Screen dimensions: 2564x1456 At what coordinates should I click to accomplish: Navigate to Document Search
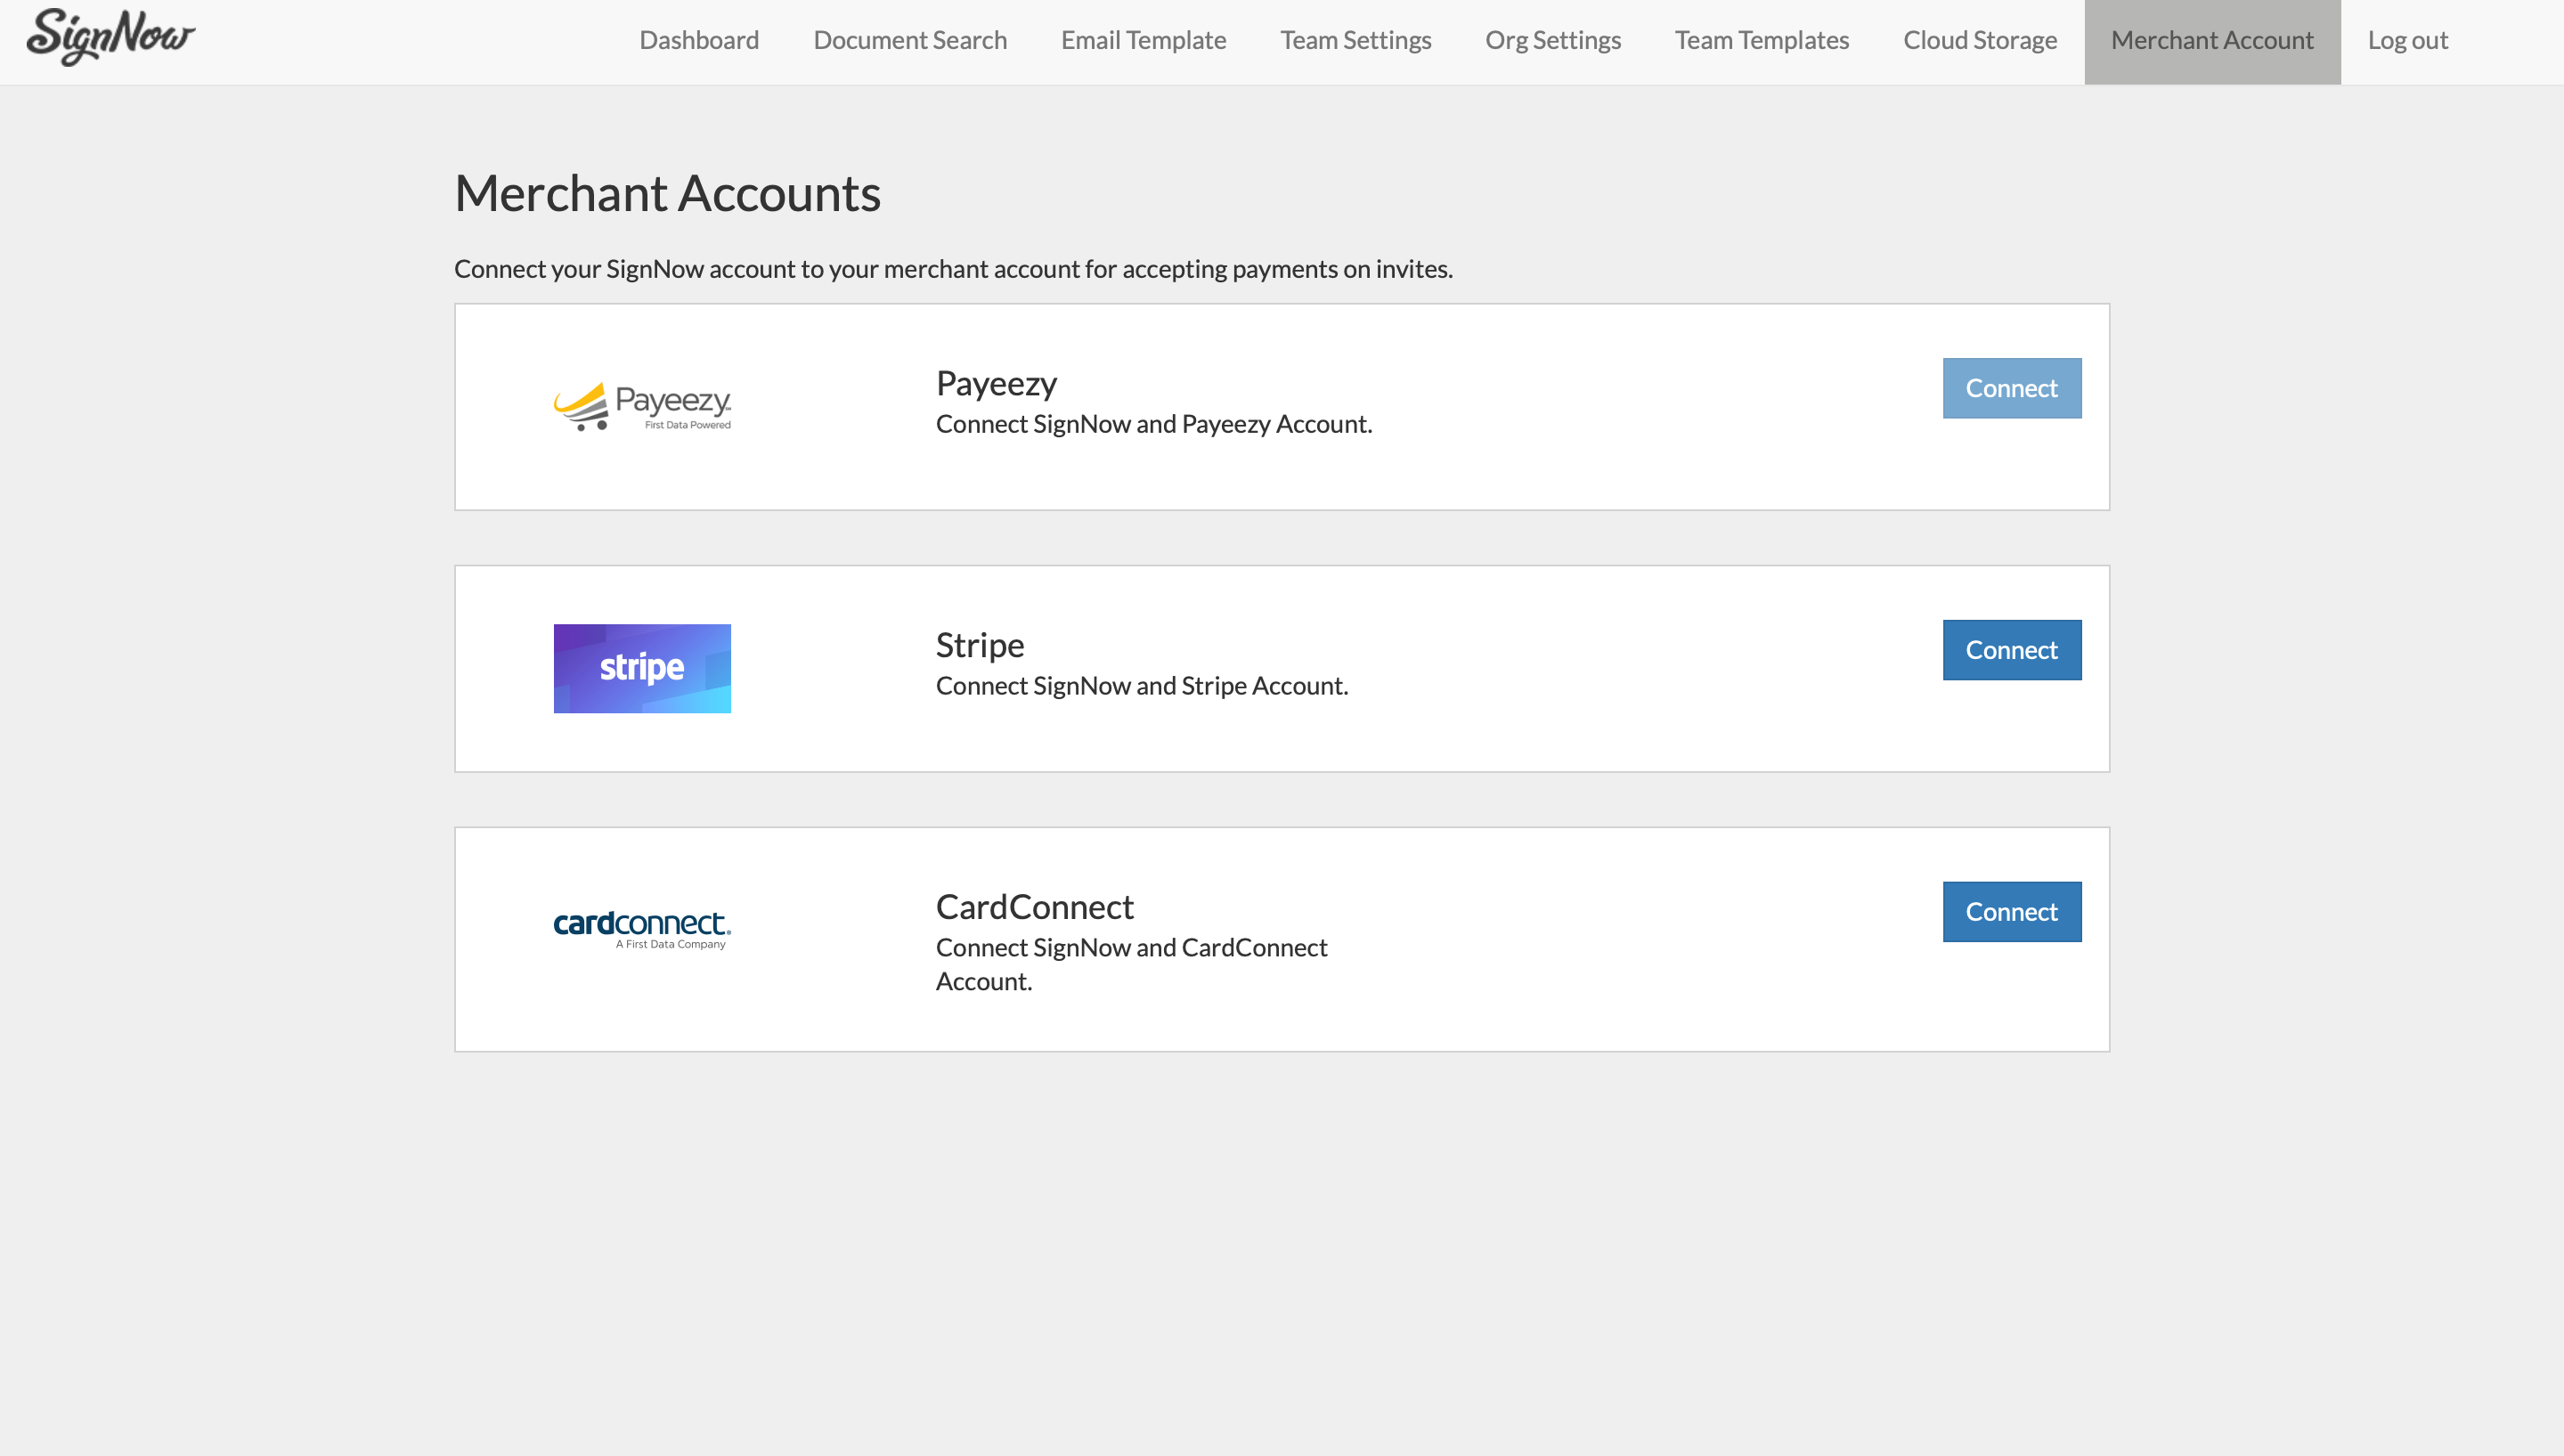coord(910,38)
